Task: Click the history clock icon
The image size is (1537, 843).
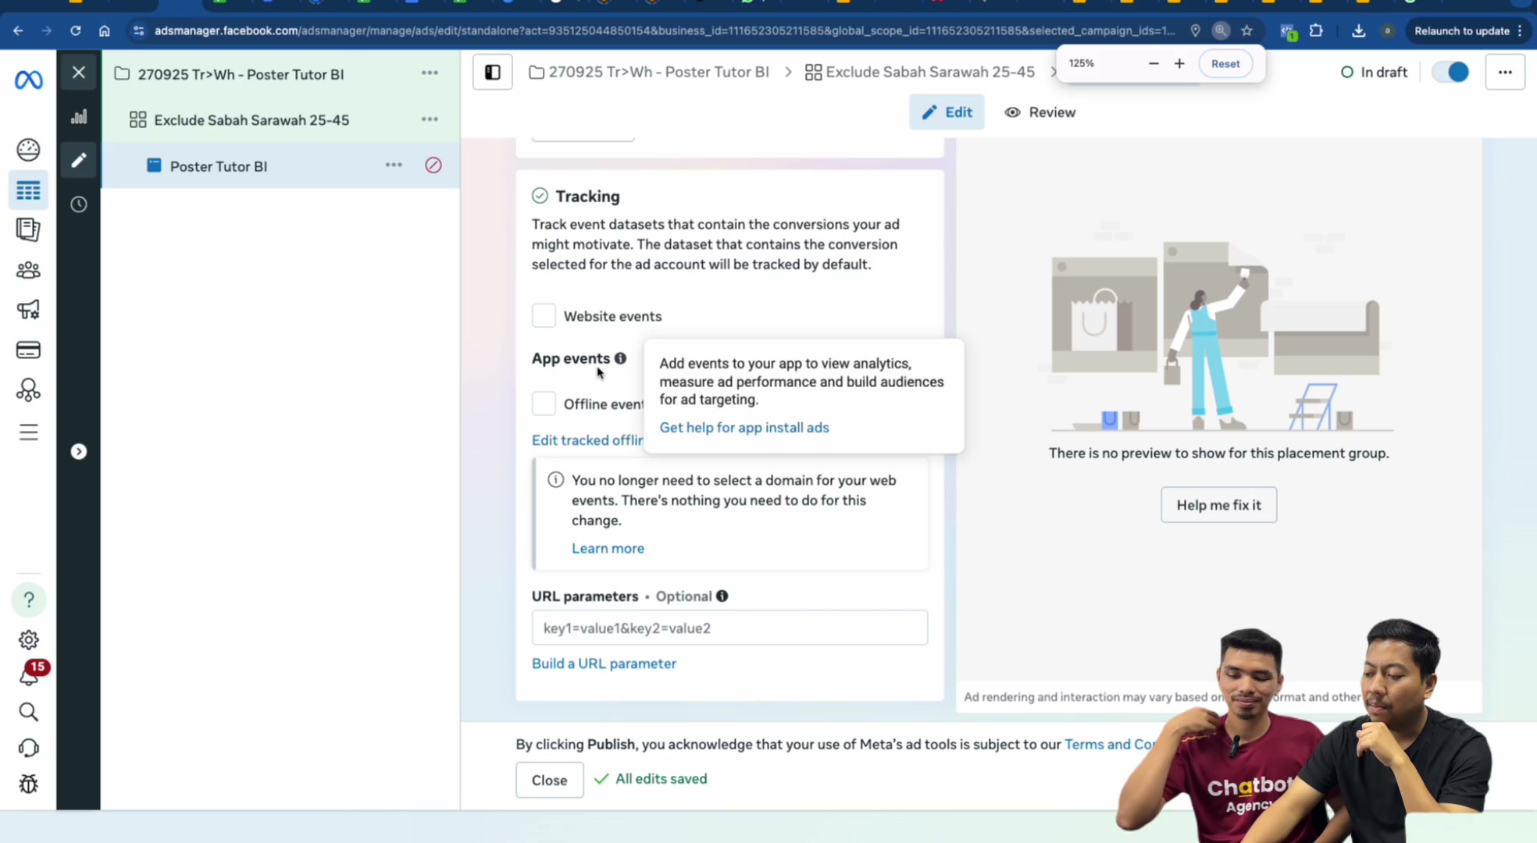Action: click(79, 205)
